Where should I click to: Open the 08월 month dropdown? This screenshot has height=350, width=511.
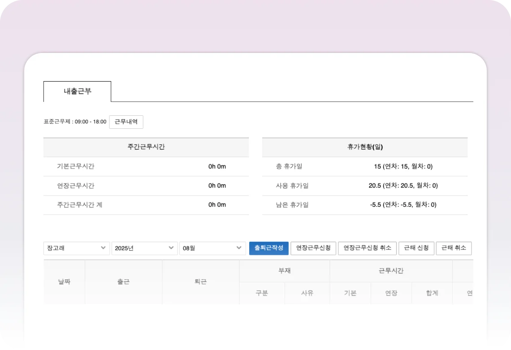click(212, 248)
